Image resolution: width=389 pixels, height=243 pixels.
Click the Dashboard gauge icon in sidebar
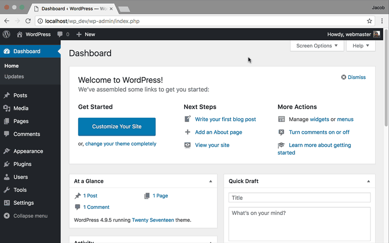7,51
